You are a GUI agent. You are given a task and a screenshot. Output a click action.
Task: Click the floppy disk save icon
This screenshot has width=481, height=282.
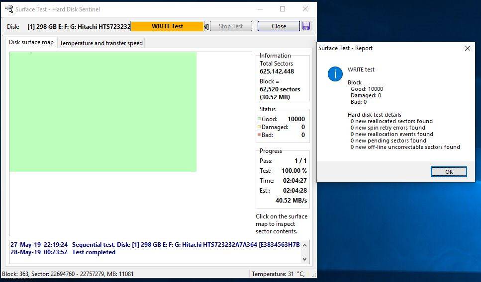coord(306,26)
